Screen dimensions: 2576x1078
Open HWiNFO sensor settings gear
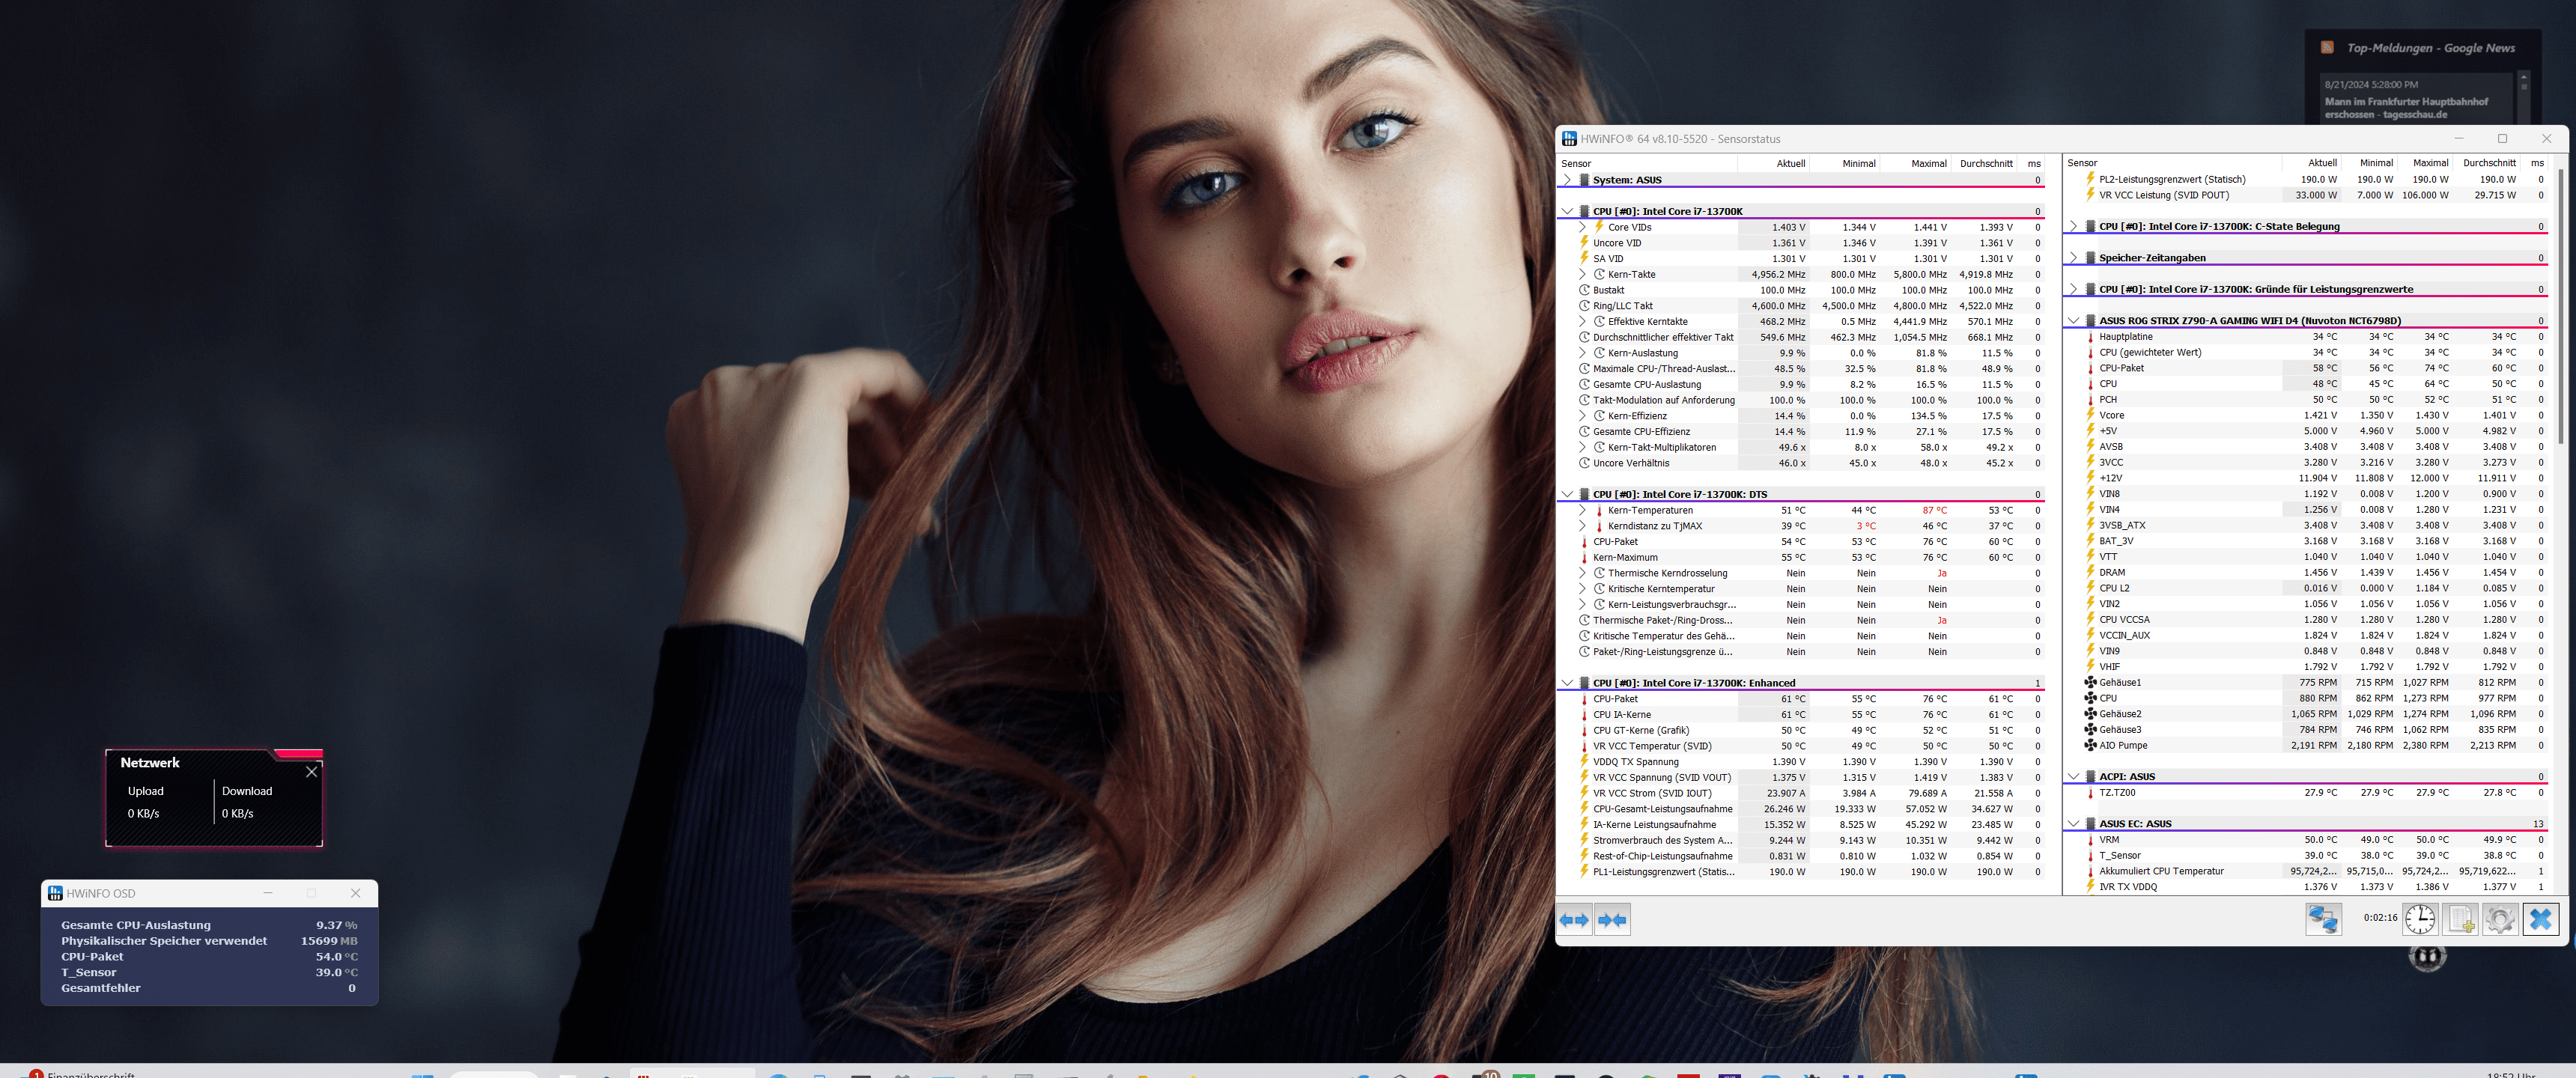tap(2500, 919)
